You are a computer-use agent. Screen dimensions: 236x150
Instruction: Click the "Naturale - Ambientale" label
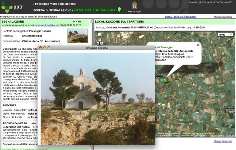pos(15,110)
